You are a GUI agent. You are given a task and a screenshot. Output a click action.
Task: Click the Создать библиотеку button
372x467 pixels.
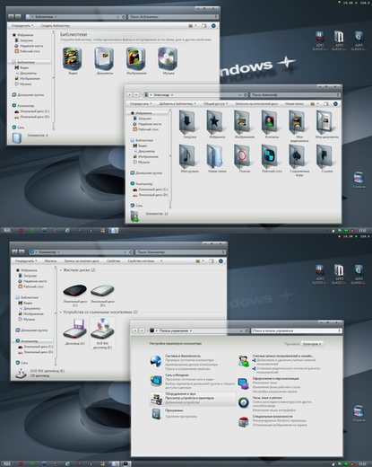pos(56,26)
